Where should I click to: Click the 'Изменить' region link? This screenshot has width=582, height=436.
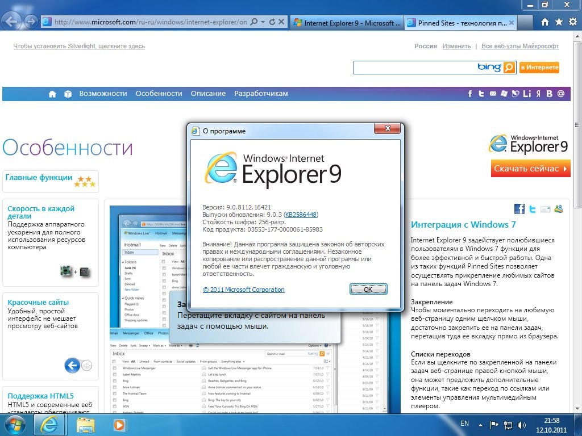(456, 47)
